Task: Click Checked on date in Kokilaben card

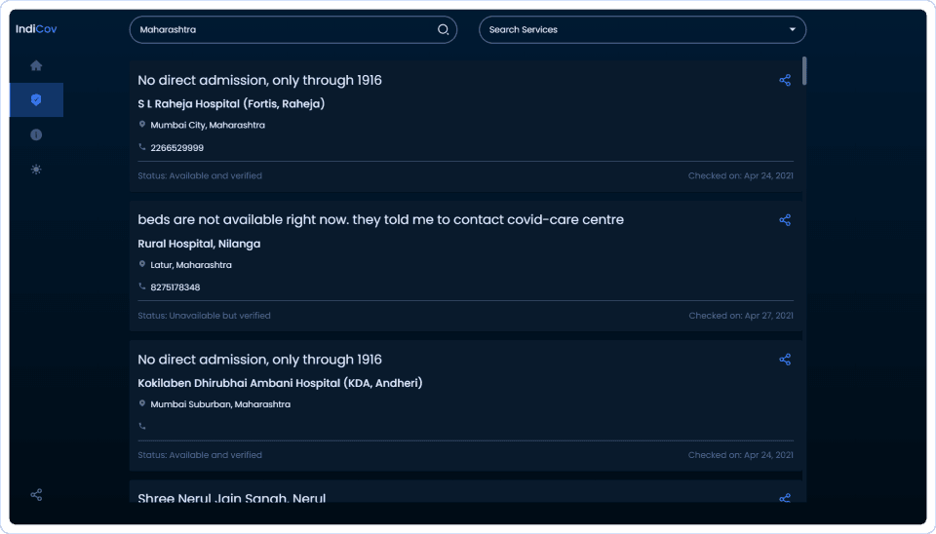Action: pos(741,455)
